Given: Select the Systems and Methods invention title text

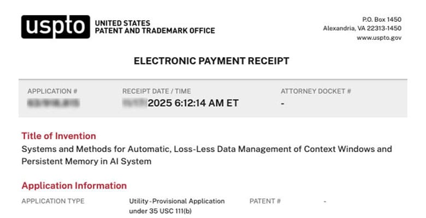Looking at the screenshot, I should pos(206,155).
